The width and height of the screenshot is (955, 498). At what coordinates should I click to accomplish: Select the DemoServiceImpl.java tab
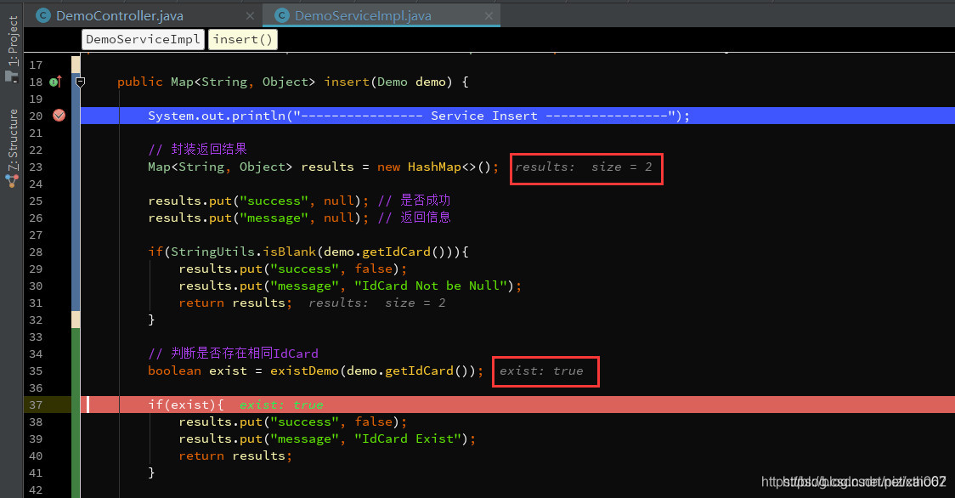click(363, 16)
